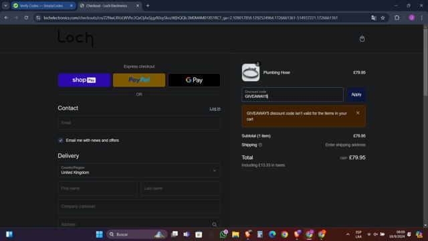Open the Widgets panel on the taskbar
Screen dimensions: 428x241
tap(9, 234)
